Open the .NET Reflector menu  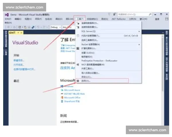click(x=119, y=19)
